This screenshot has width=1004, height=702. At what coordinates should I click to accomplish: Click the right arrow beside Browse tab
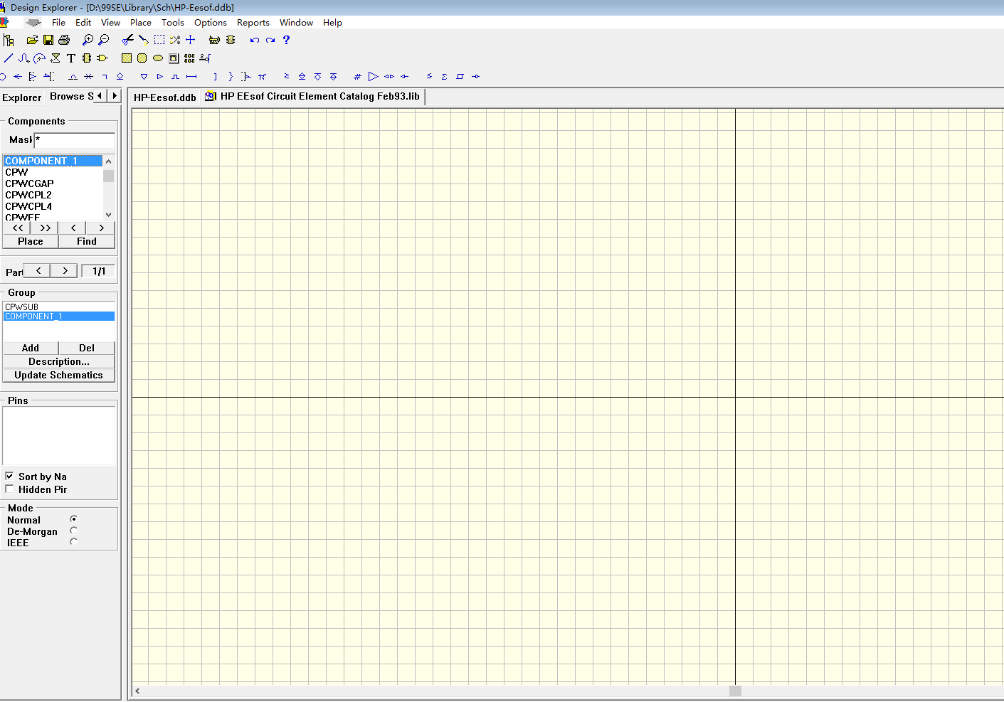pos(115,96)
